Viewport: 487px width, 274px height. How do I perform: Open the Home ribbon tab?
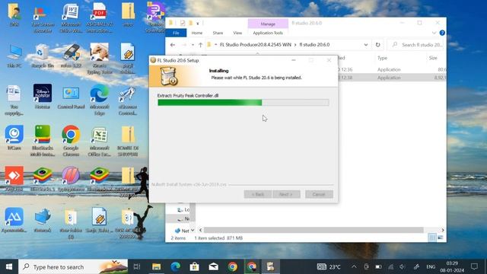[x=197, y=33]
